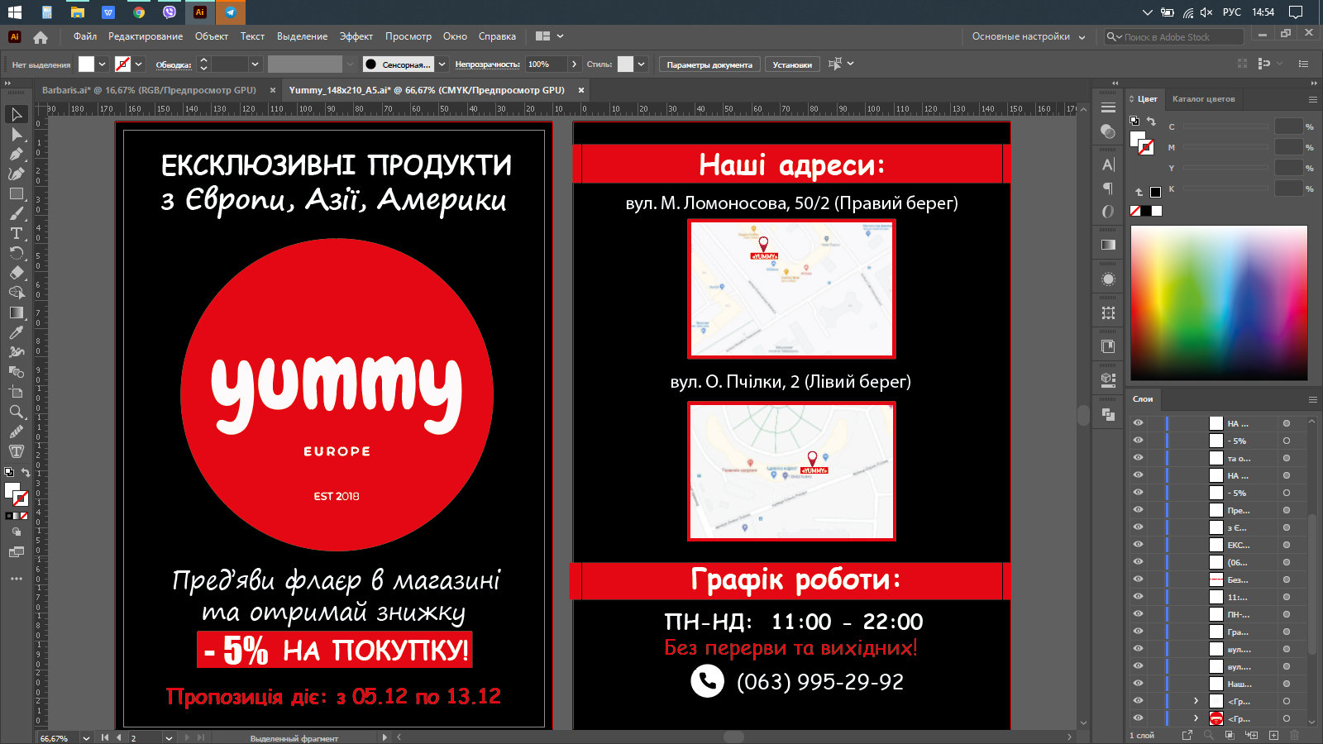1323x744 pixels.
Task: Select the Artboard tool
Action: [x=17, y=392]
